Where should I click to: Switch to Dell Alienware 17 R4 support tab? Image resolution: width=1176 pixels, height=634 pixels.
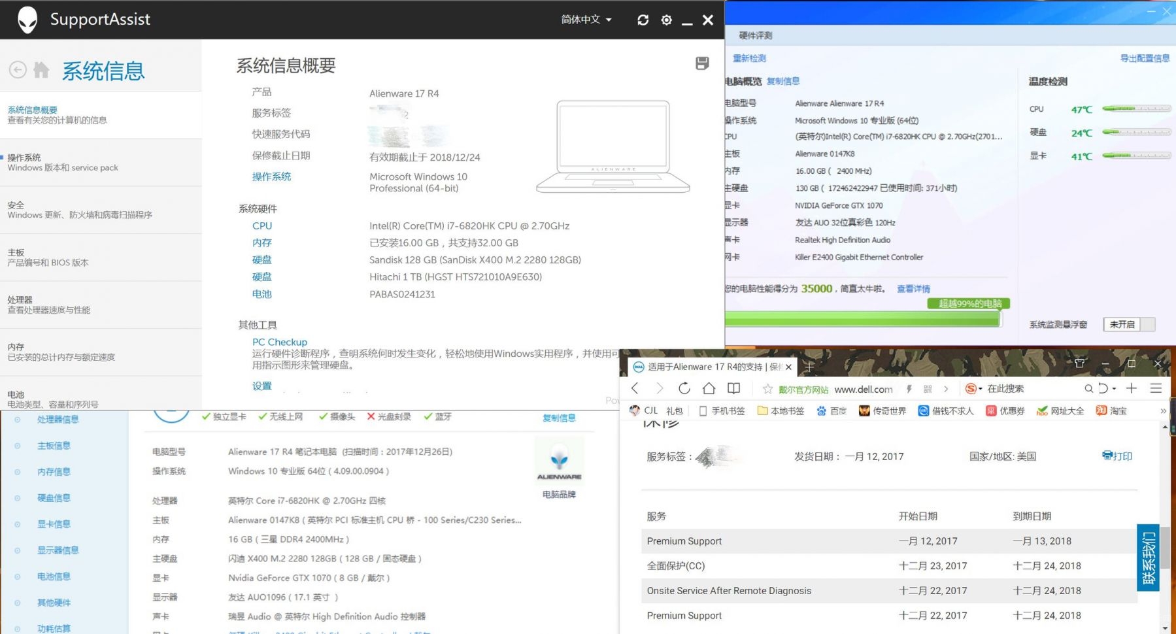pyautogui.click(x=712, y=367)
